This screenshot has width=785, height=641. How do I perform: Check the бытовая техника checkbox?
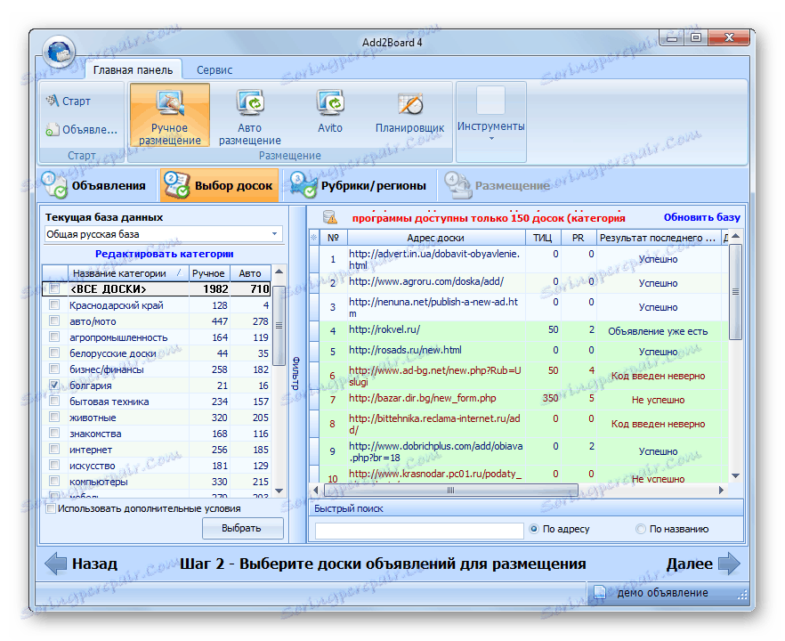pos(54,402)
